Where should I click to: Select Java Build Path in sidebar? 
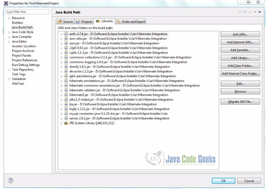(x=22, y=27)
